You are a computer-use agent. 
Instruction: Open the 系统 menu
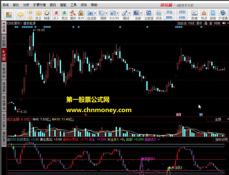click(6, 5)
